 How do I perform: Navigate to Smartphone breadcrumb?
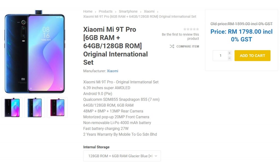[128, 11]
